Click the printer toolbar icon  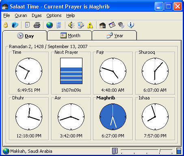pos(37,25)
